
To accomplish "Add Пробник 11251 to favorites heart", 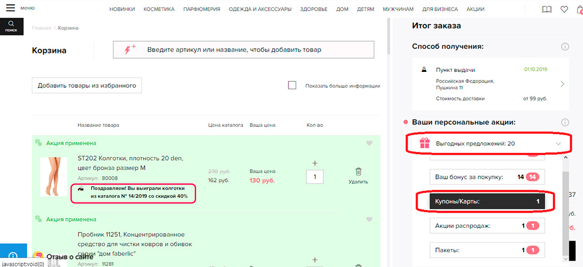I will [x=369, y=219].
